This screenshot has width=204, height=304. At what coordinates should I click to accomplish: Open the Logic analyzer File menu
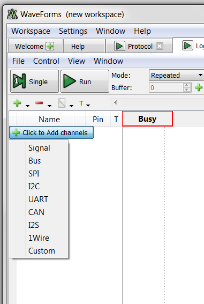point(18,61)
